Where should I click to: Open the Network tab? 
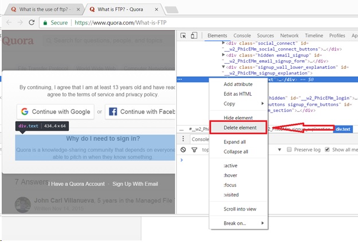[289, 36]
